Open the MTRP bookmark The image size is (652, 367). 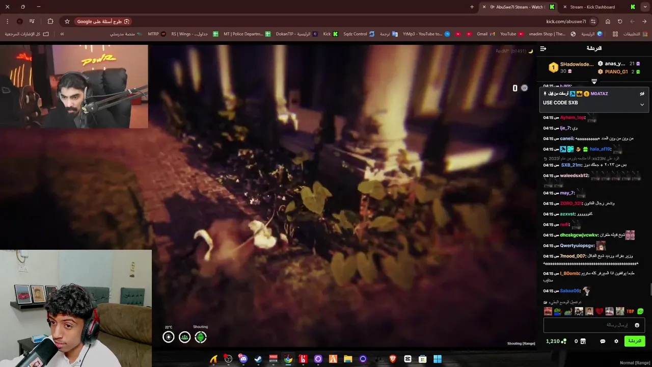click(157, 34)
